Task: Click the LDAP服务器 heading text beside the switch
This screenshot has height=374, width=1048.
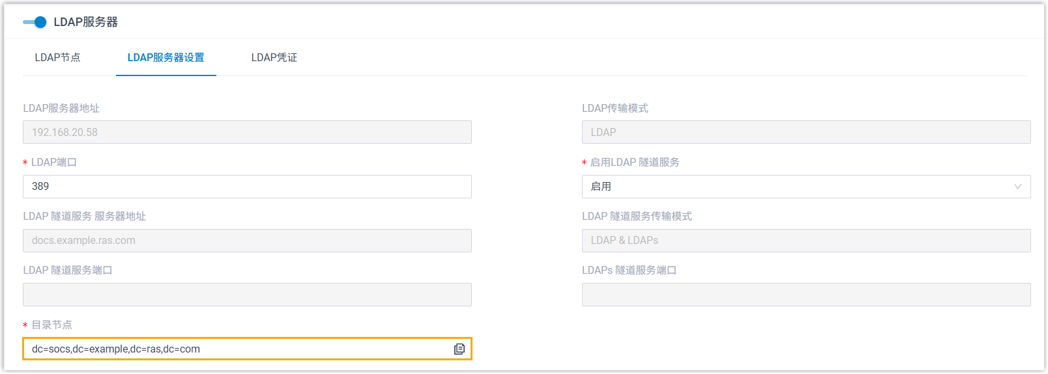Action: tap(85, 22)
